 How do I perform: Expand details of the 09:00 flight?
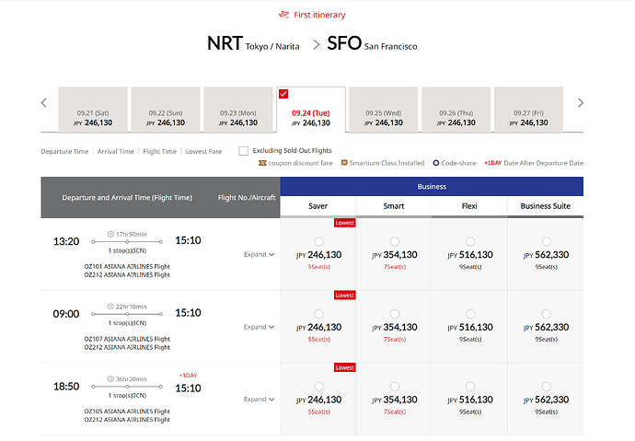pyautogui.click(x=260, y=327)
